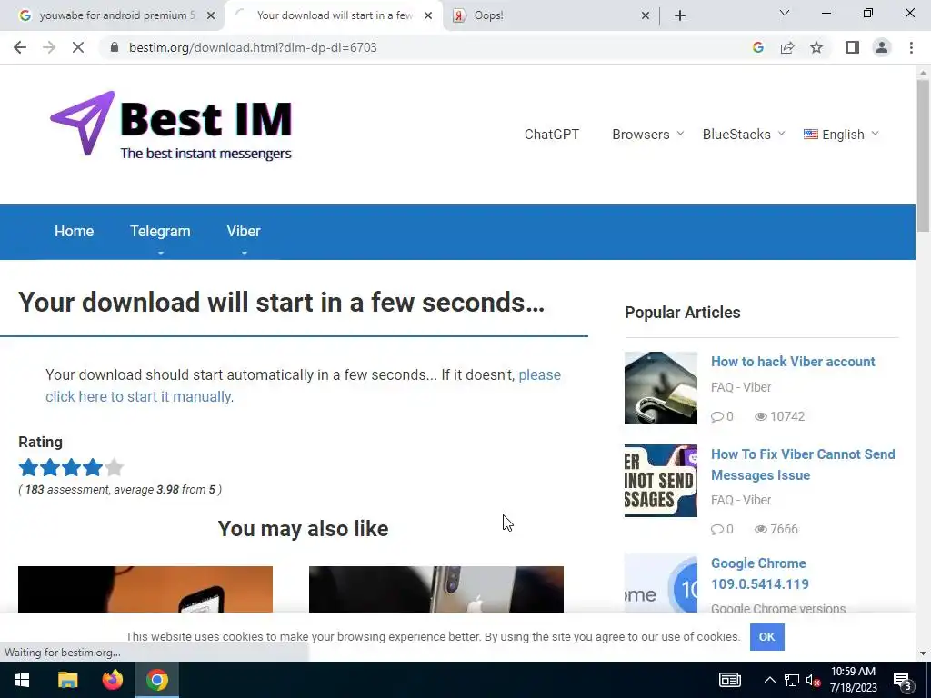
Task: Click the 'Cannot Send Messages' thumbnail
Action: [660, 481]
